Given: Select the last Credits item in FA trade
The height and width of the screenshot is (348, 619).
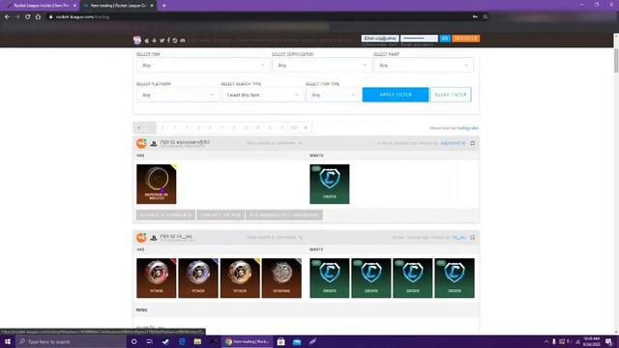Looking at the screenshot, I should (x=455, y=278).
